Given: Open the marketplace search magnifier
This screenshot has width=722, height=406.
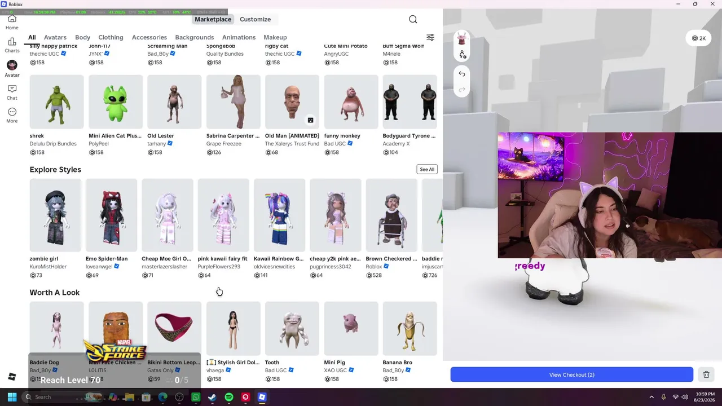Looking at the screenshot, I should pyautogui.click(x=413, y=19).
